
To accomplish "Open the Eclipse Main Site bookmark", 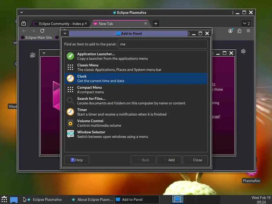I will 36,37.
